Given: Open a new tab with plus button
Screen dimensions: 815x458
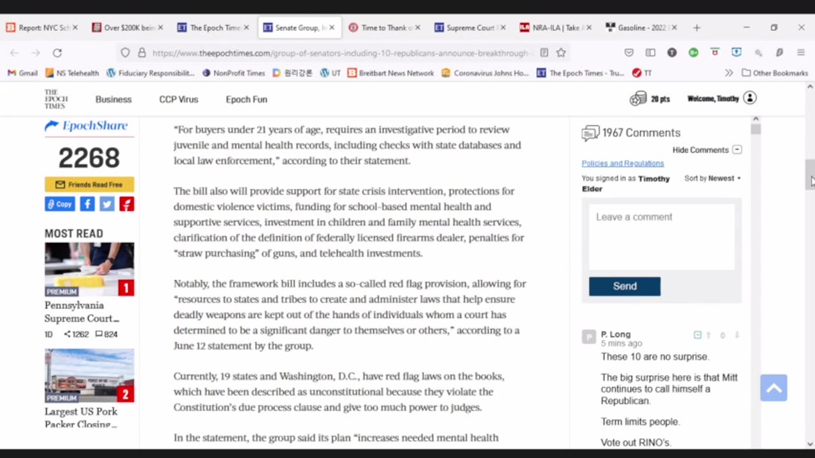Looking at the screenshot, I should point(697,27).
